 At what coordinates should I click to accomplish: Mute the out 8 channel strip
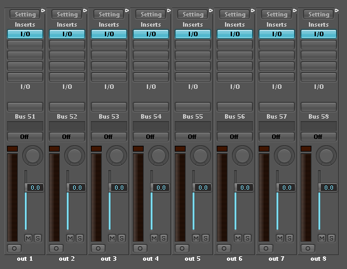click(322, 238)
